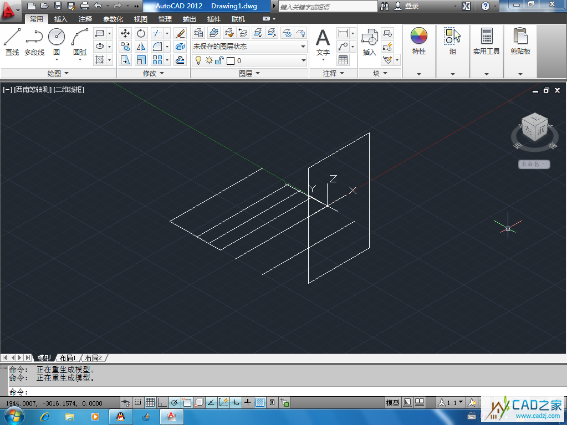Toggle grid display in the status bar
567x425 pixels.
[150, 403]
